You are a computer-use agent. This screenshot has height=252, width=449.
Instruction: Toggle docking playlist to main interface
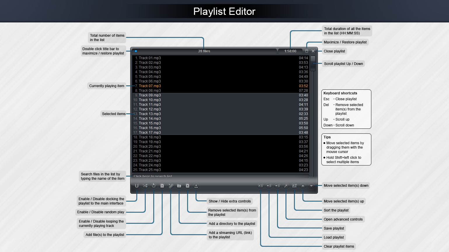(137, 186)
